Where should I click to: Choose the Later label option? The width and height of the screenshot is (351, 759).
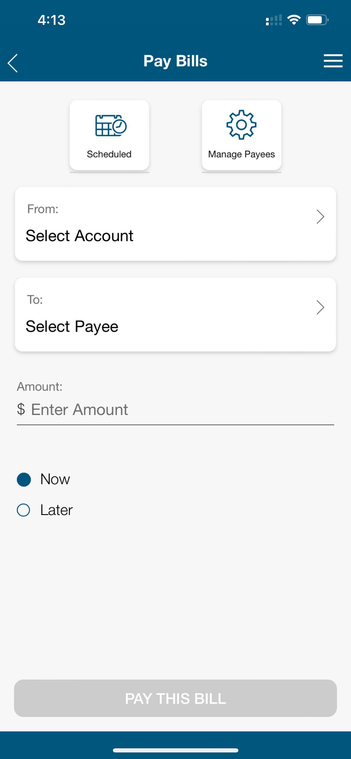[x=56, y=510]
